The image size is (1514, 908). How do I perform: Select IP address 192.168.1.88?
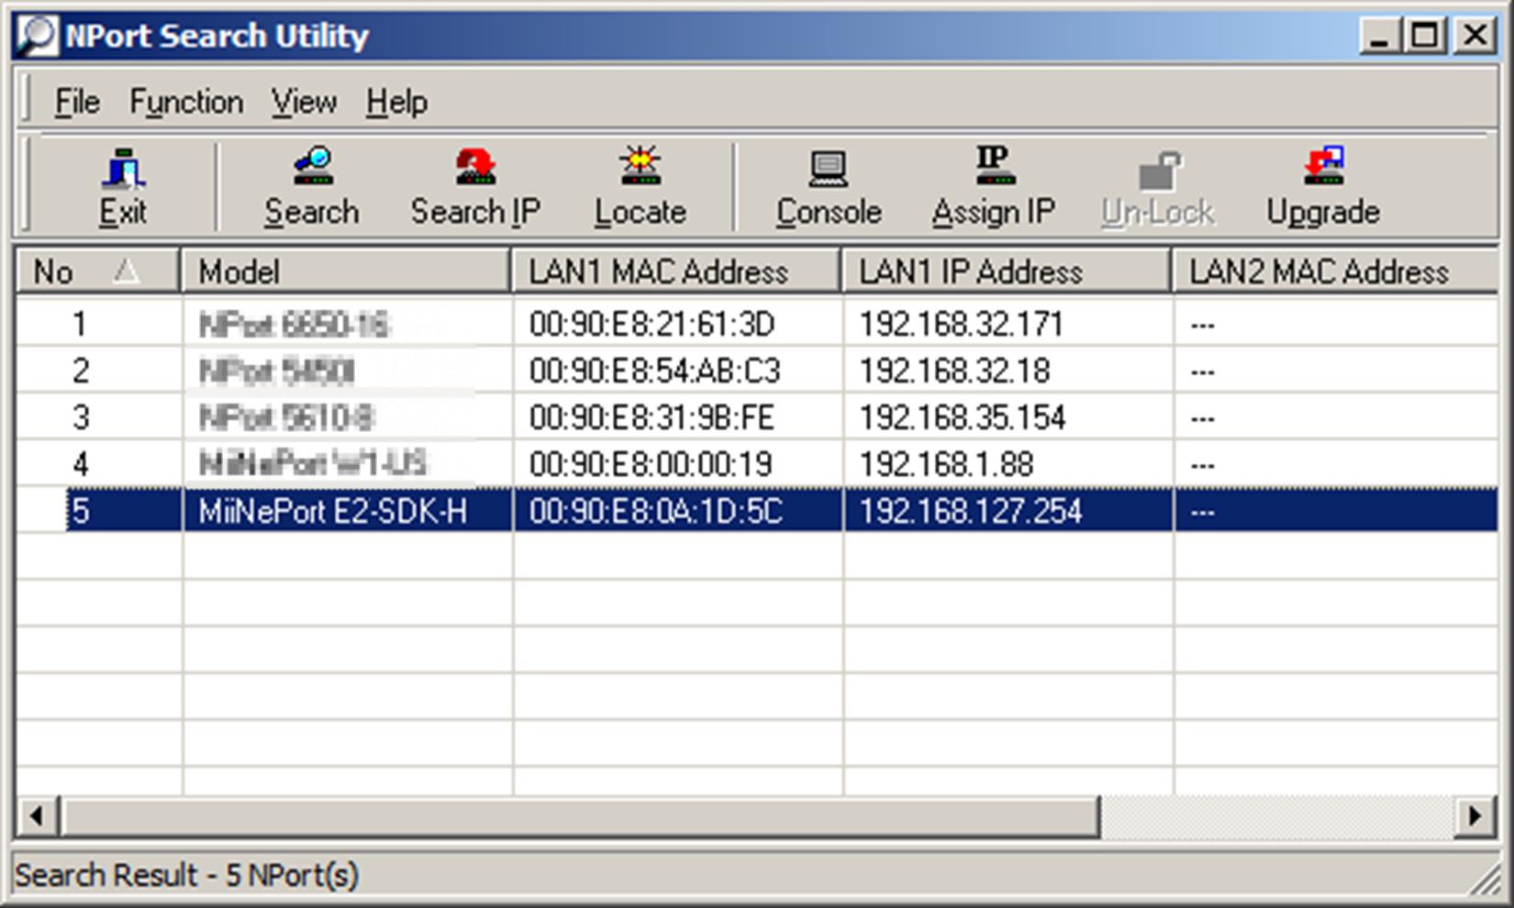[x=946, y=465]
